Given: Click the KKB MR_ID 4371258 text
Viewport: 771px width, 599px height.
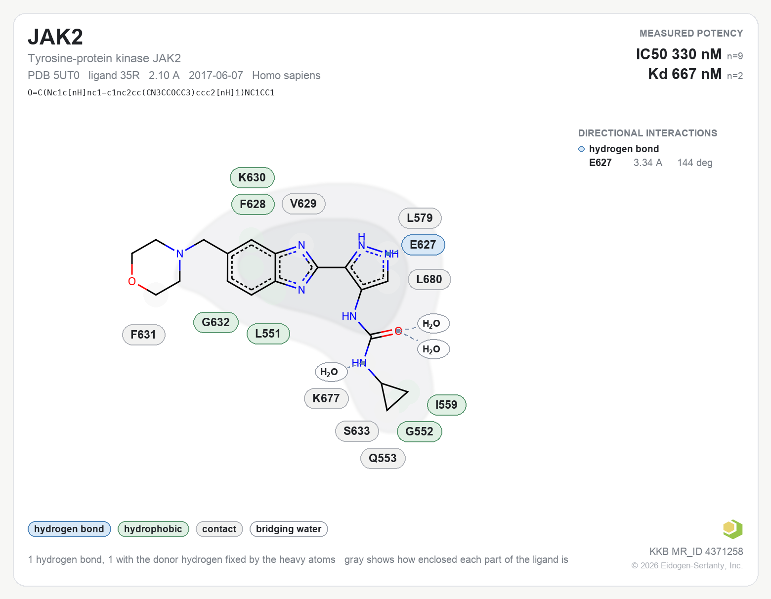Looking at the screenshot, I should (696, 552).
